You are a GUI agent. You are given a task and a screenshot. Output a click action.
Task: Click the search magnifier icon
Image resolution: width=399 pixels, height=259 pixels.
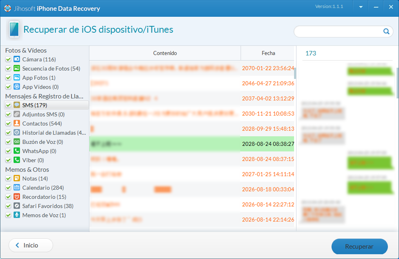[386, 31]
